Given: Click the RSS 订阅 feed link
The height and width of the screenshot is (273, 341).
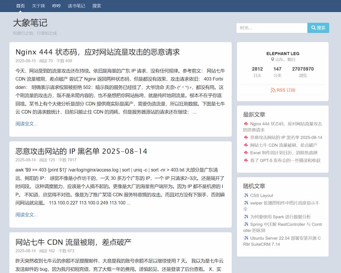Looking at the screenshot, I should point(283,90).
